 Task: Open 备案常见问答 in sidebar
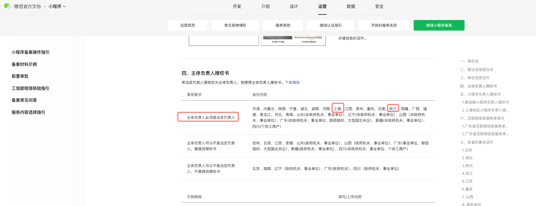click(24, 100)
